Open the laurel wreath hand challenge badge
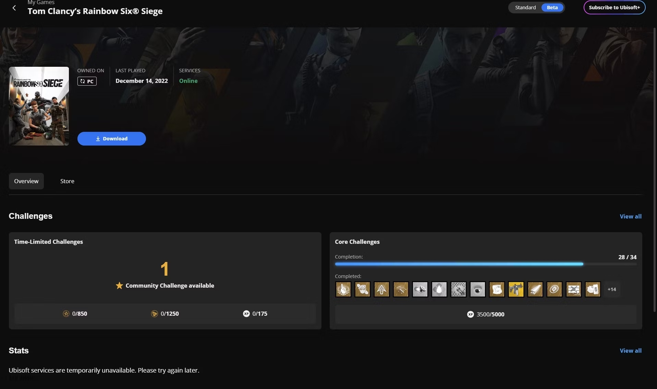 (x=343, y=290)
